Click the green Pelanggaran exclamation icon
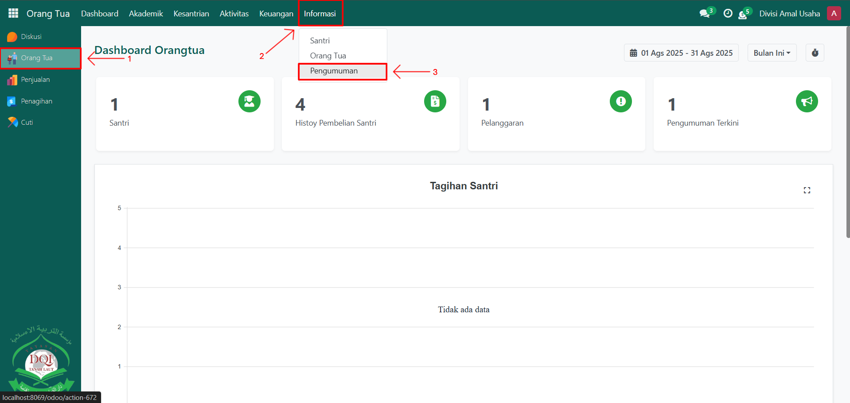 point(620,101)
